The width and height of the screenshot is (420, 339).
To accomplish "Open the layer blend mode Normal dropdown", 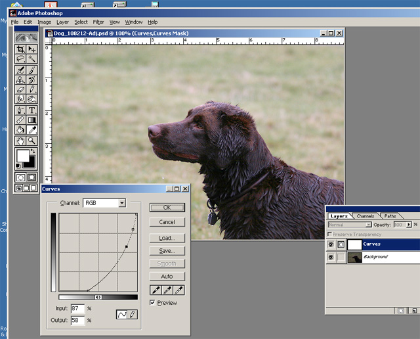I will tap(368, 225).
